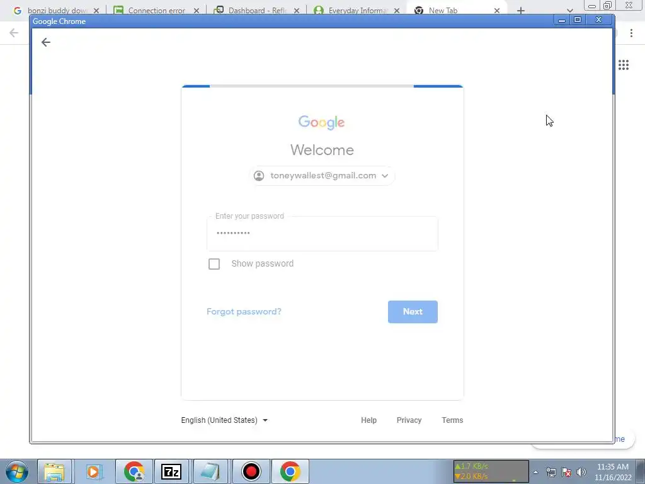Switch to the Everyday Information tab
Screen dimensions: 645x484
pos(358,10)
